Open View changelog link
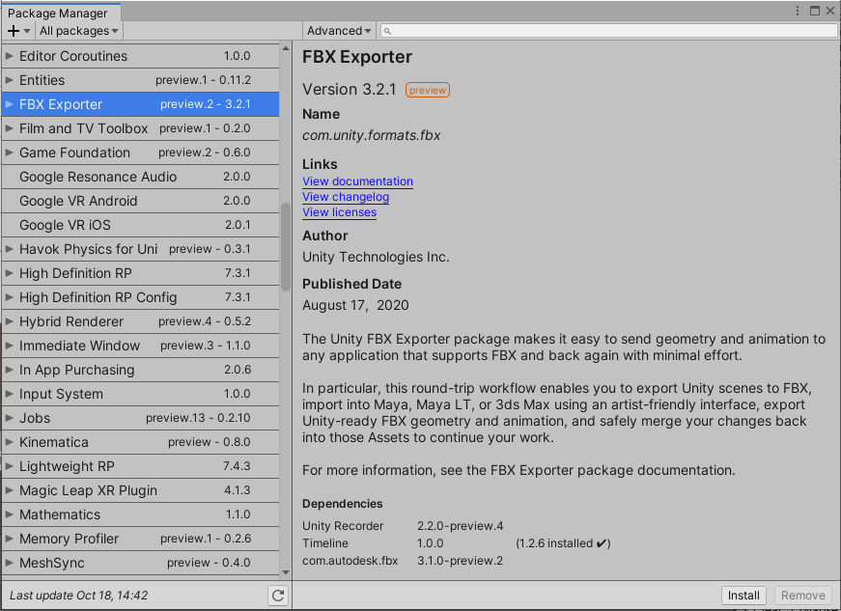The height and width of the screenshot is (611, 841). coord(346,197)
